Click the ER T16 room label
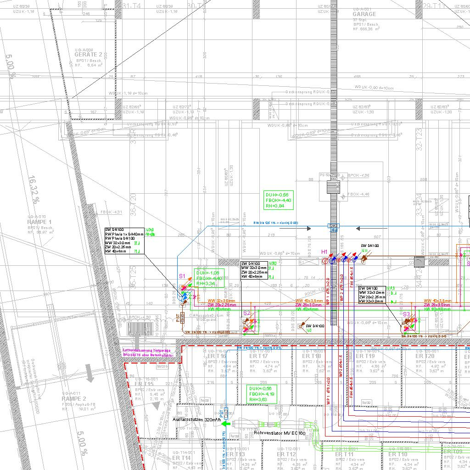Screen dimensions: 470x470 pos(217,356)
